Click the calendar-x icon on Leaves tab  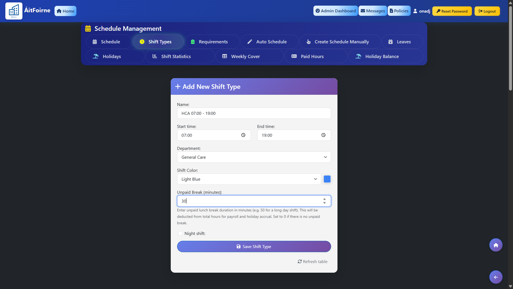click(x=390, y=42)
